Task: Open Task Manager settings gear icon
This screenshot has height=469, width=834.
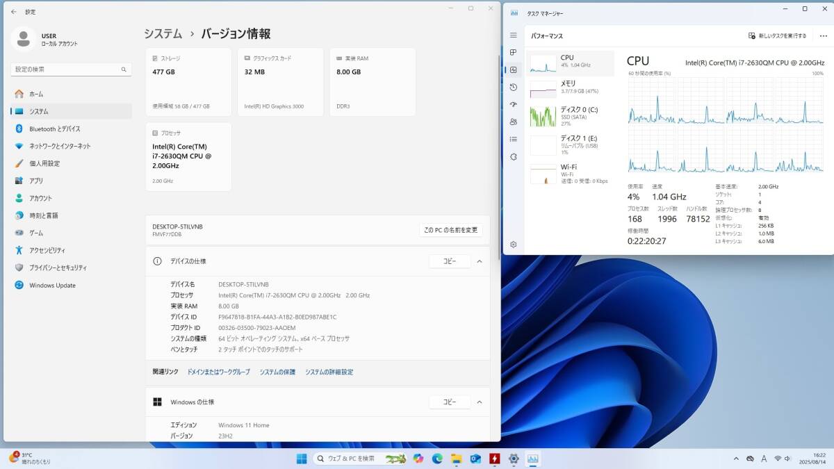Action: (x=514, y=245)
